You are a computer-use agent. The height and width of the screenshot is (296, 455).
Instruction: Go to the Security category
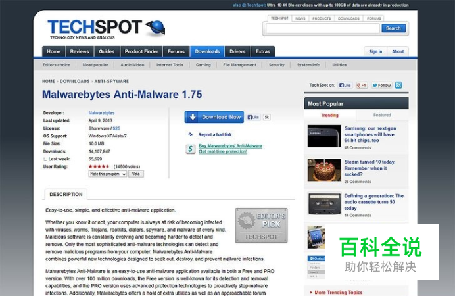coord(277,65)
